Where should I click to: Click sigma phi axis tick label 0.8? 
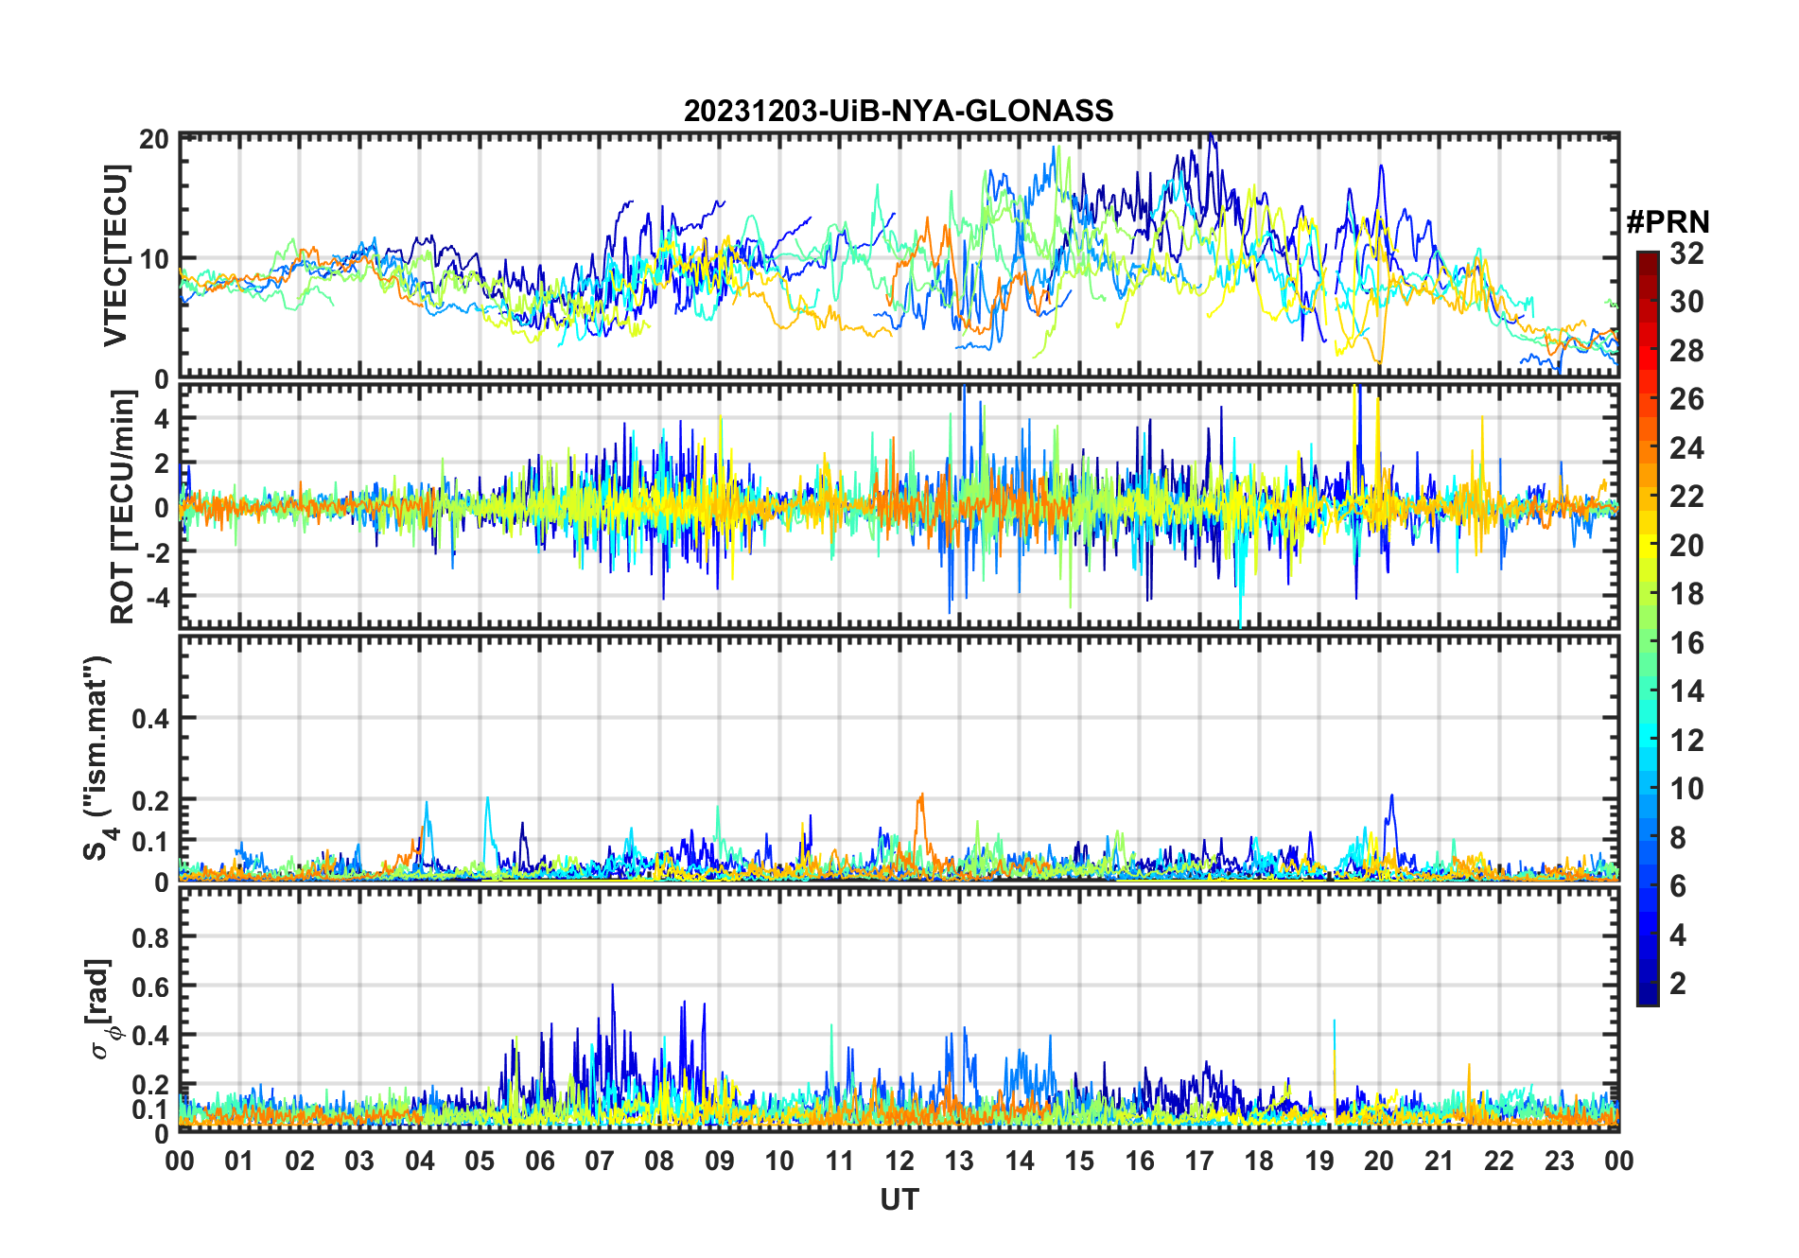pyautogui.click(x=151, y=937)
